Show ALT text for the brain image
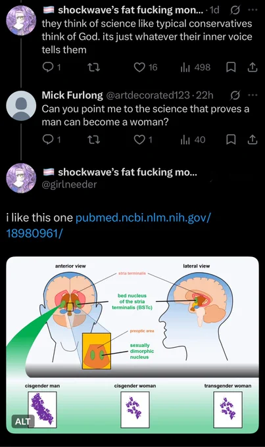Screen dimensions: 265x447 23,421
